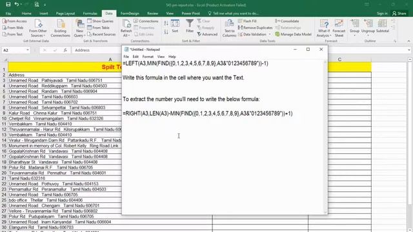Click Forecast Sheet
This screenshot has width=413, height=232.
click(339, 28)
